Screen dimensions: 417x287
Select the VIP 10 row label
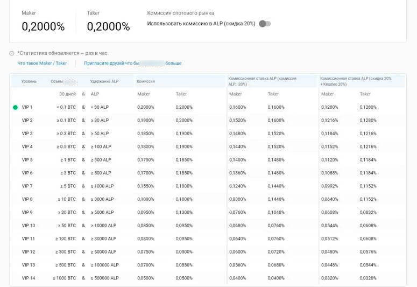[29, 226]
